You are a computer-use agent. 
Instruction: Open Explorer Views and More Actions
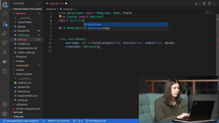point(38,3)
